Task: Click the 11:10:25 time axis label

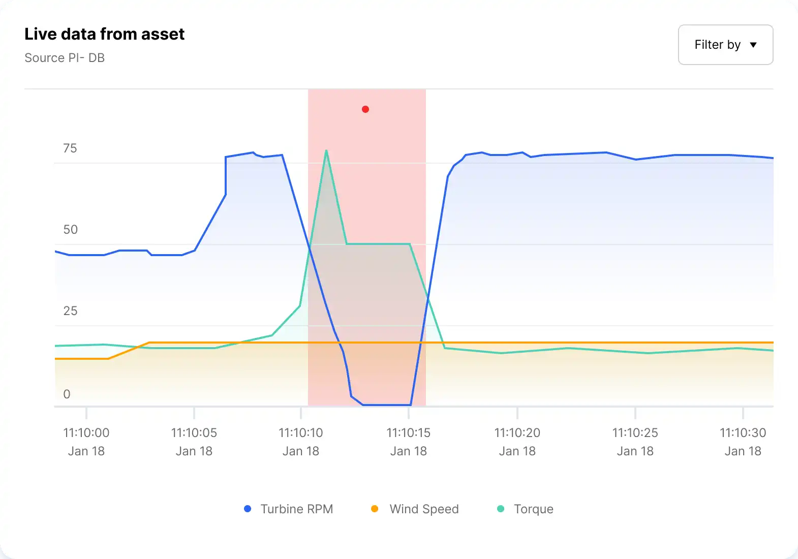Action: (x=635, y=433)
